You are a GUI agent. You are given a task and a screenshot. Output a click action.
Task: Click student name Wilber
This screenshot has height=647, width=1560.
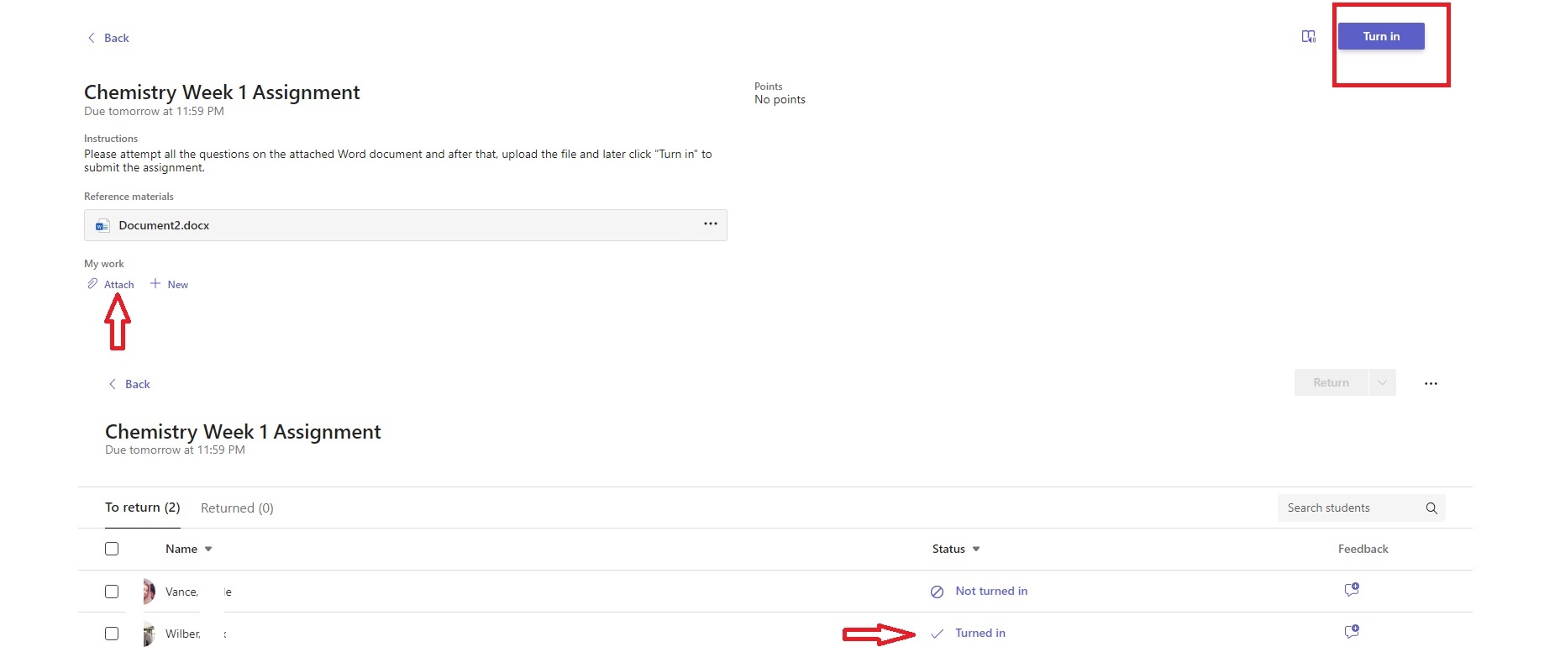coord(183,634)
